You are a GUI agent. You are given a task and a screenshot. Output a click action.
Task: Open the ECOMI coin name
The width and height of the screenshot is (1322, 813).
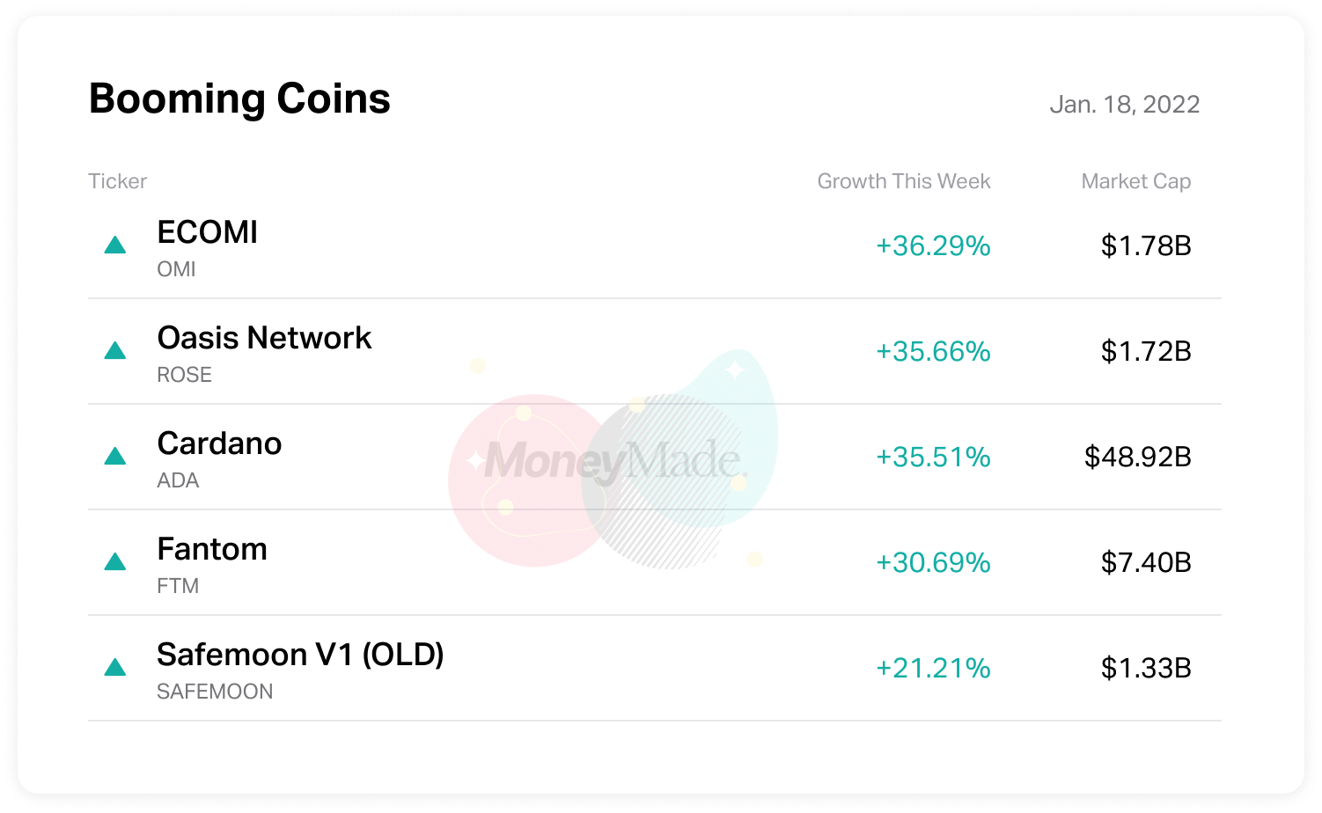pos(208,232)
